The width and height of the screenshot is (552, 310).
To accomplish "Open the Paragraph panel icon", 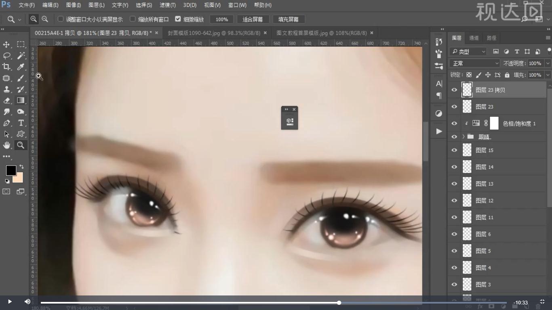I will pyautogui.click(x=439, y=96).
